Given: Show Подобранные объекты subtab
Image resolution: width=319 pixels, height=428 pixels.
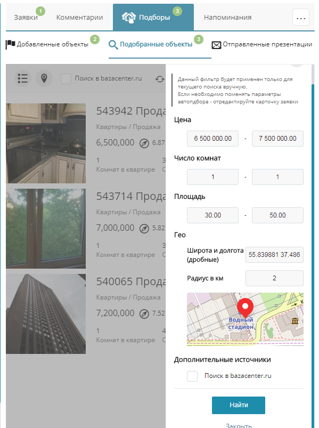Looking at the screenshot, I should (156, 44).
